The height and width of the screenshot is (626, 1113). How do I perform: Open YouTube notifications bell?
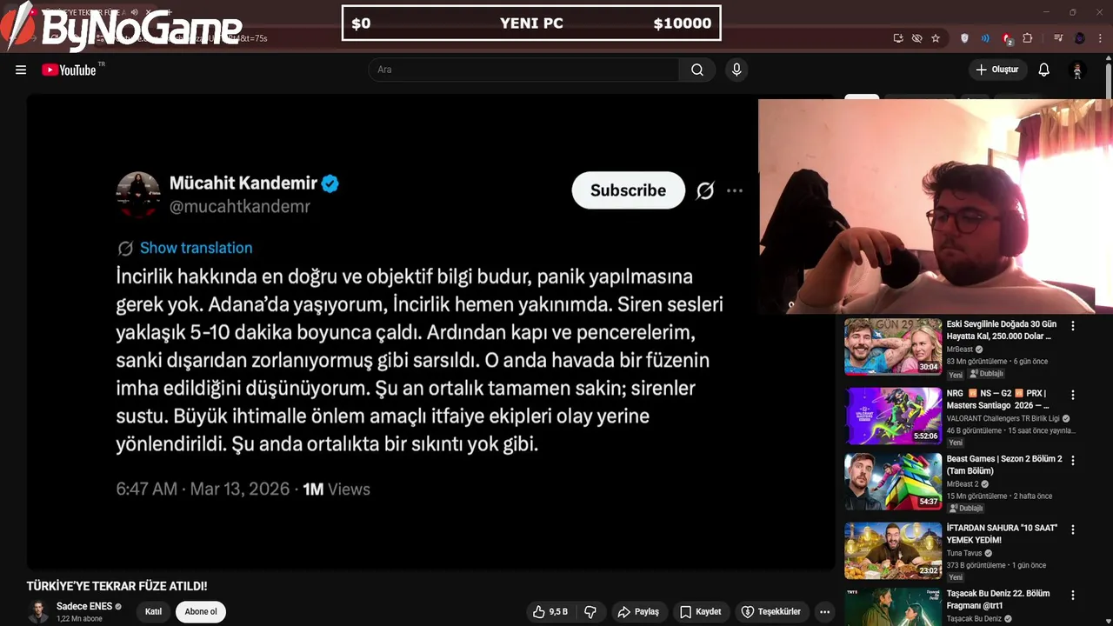tap(1043, 70)
